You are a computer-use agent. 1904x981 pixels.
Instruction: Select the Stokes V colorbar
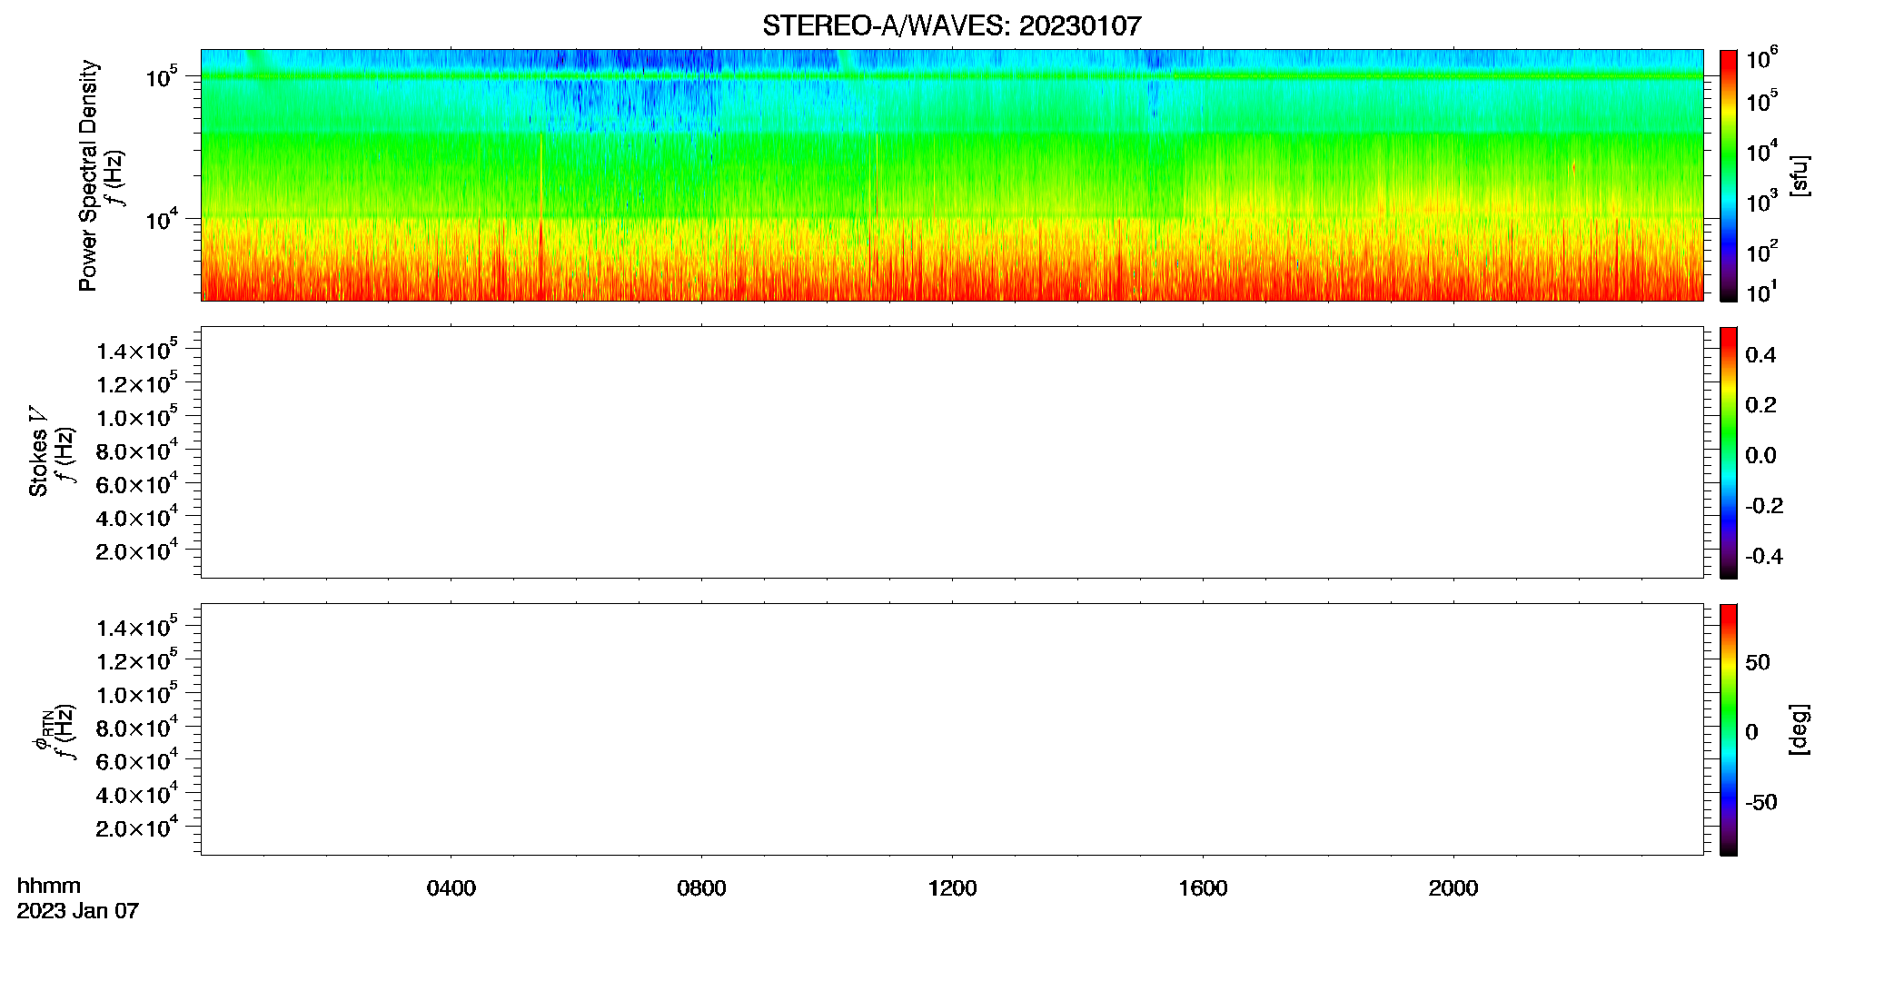[1729, 452]
